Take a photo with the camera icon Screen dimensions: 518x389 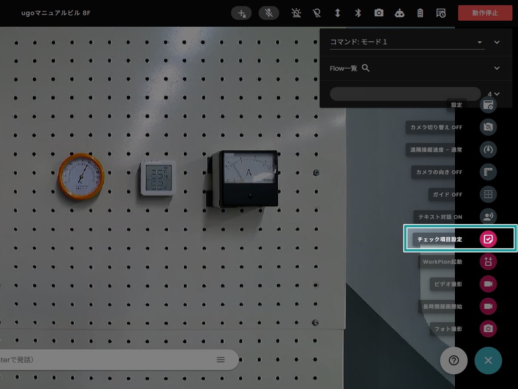coord(488,329)
